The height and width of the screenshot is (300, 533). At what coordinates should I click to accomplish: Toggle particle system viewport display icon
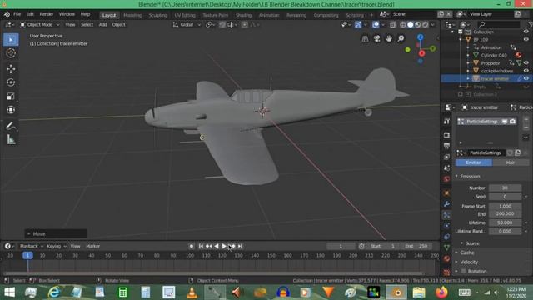click(x=505, y=122)
